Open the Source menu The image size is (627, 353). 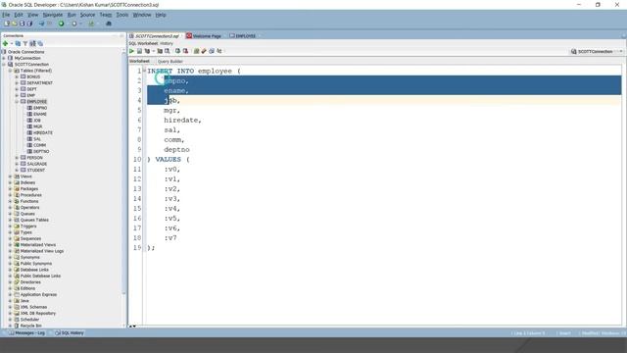(x=87, y=15)
